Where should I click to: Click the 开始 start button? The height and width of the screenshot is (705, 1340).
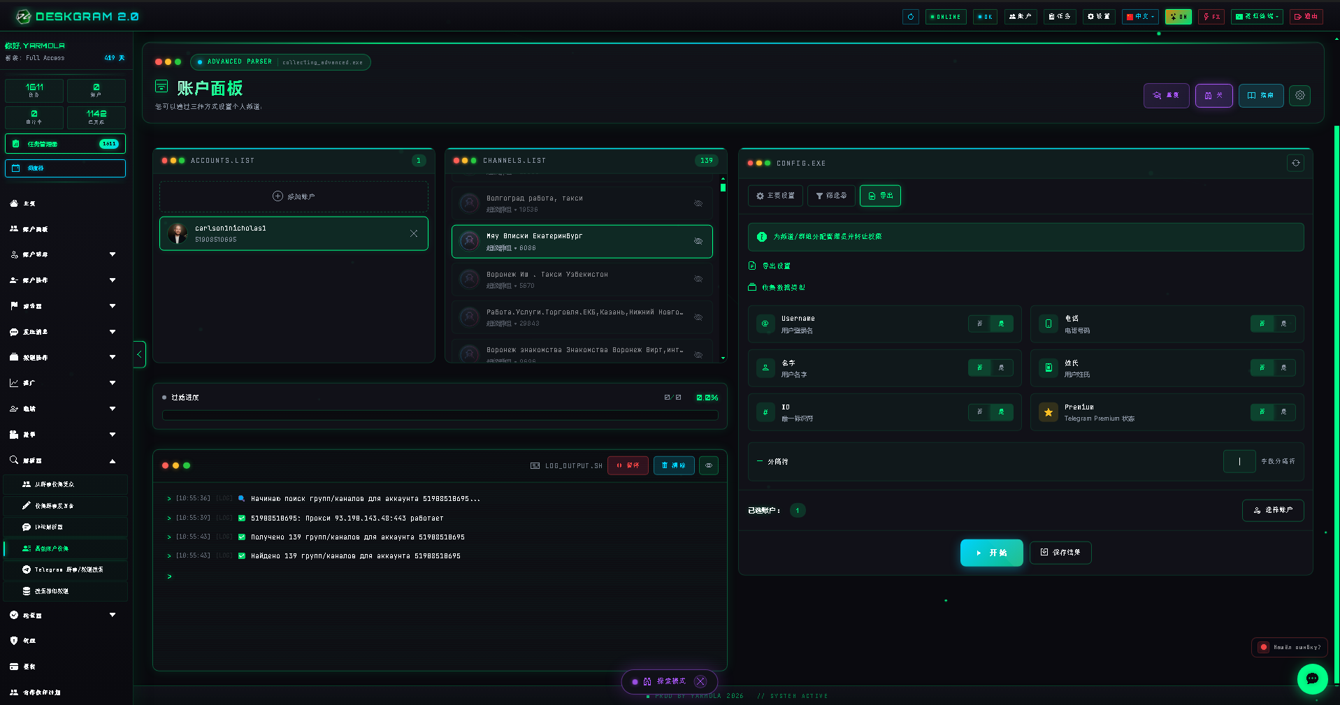tap(991, 553)
